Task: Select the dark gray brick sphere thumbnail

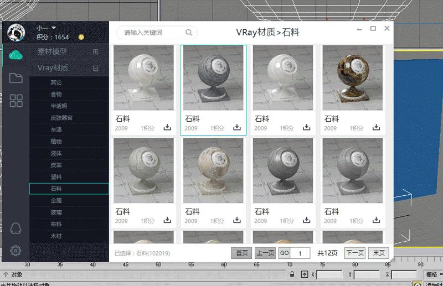Action: (213, 77)
